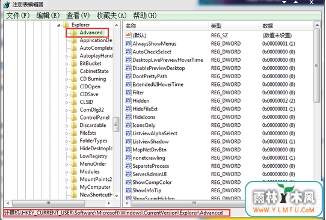Click the Explorer folder icon

pos(66,25)
